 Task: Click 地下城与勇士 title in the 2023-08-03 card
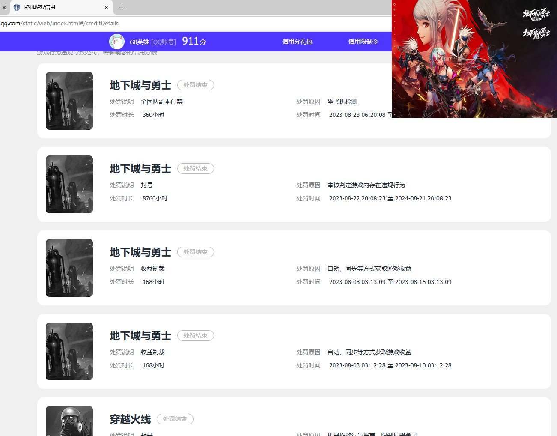click(x=140, y=336)
